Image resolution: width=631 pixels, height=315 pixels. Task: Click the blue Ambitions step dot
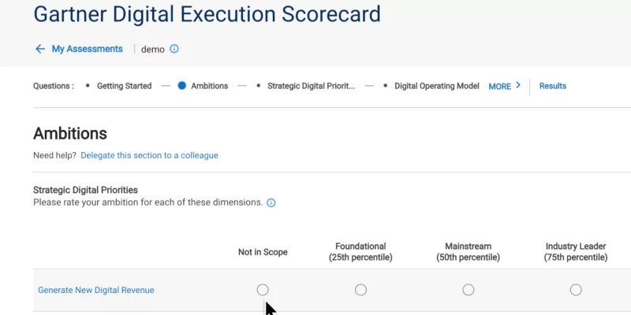point(181,86)
